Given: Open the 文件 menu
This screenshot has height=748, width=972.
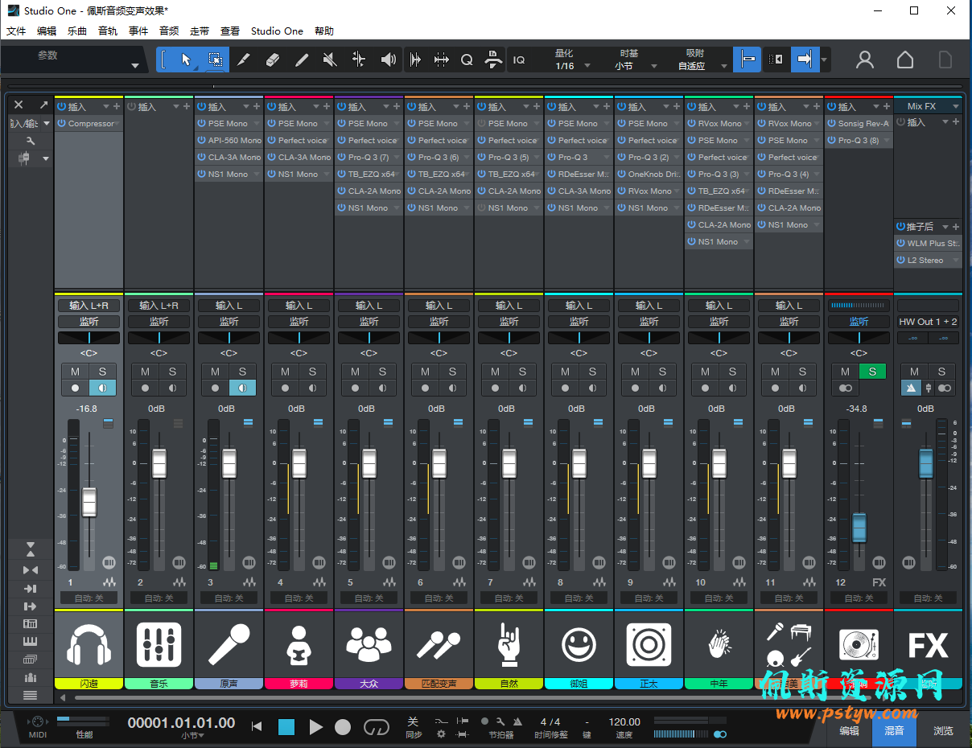Looking at the screenshot, I should [16, 31].
